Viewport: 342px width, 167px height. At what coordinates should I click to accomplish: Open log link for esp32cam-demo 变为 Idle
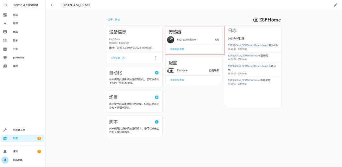248,45
